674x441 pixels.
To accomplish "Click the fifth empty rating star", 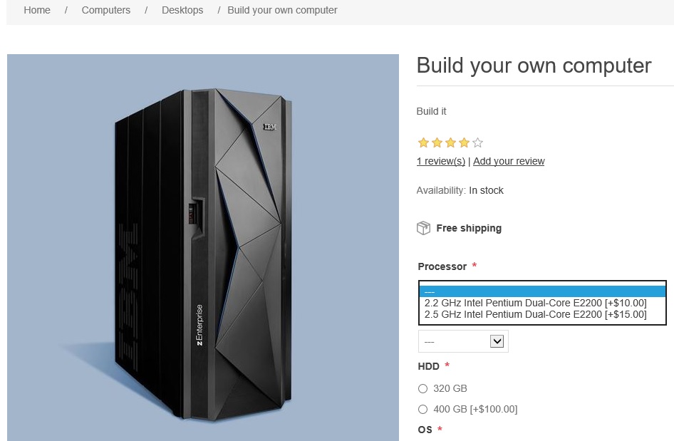I will click(x=477, y=142).
